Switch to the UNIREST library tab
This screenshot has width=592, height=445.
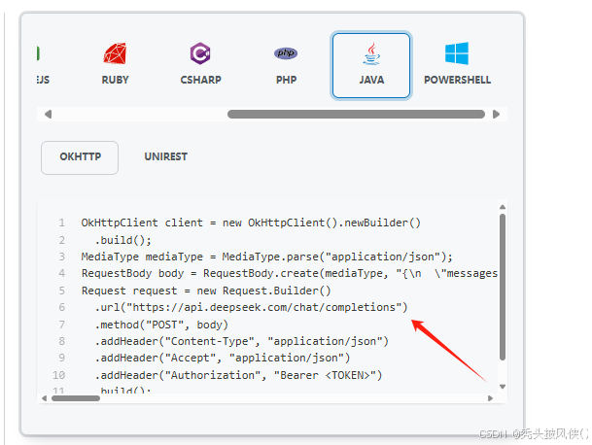point(166,157)
